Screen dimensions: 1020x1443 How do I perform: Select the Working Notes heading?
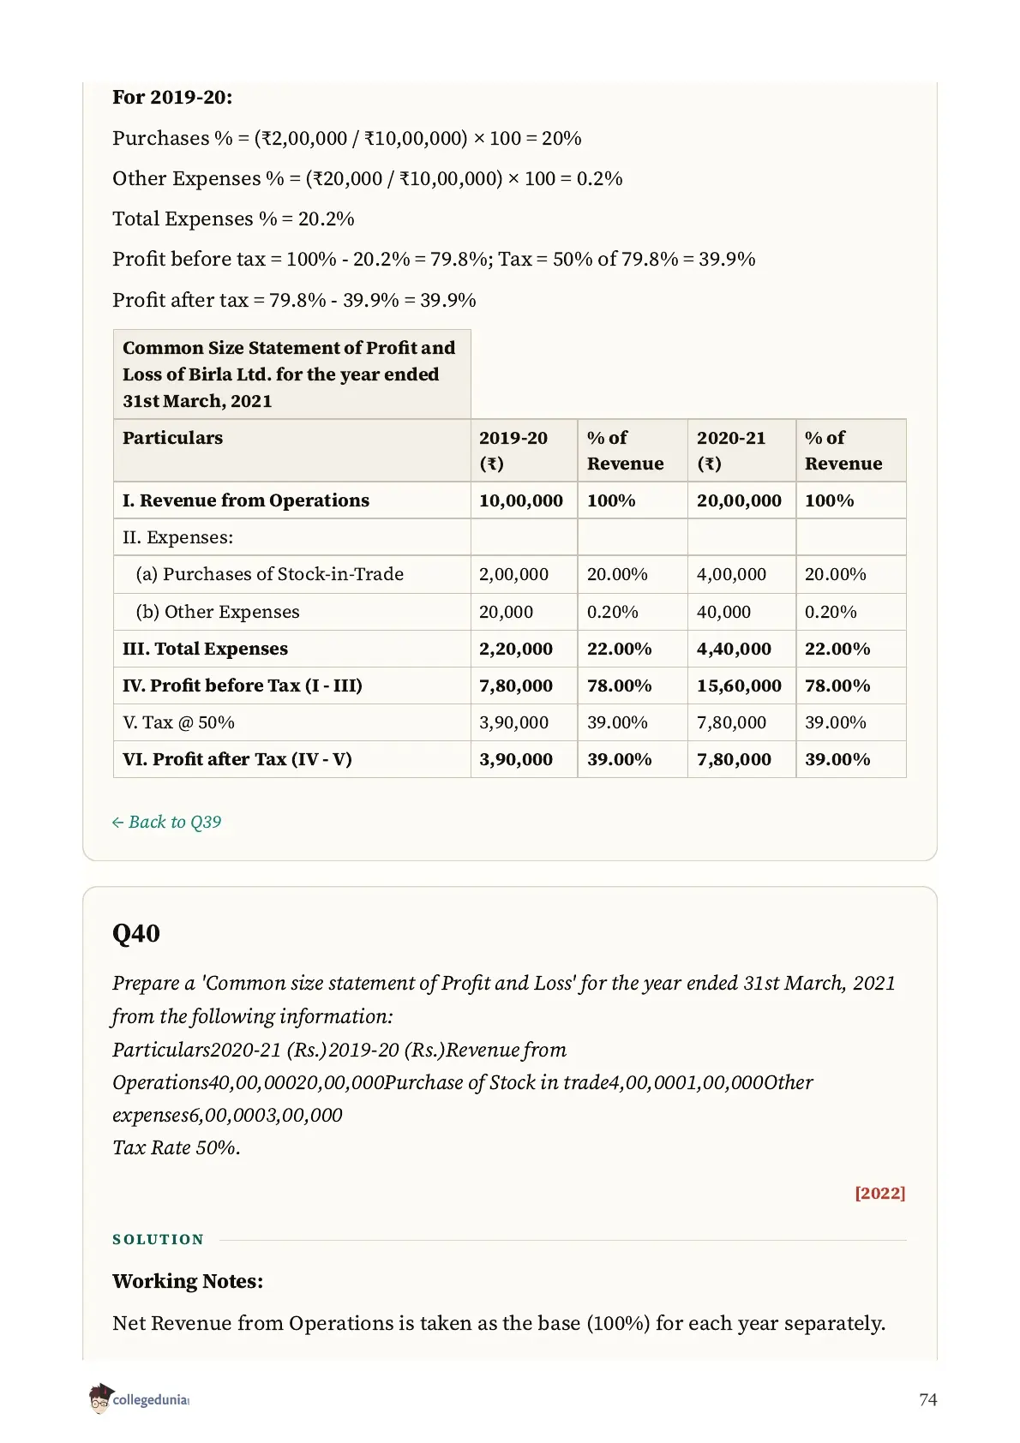188,1281
